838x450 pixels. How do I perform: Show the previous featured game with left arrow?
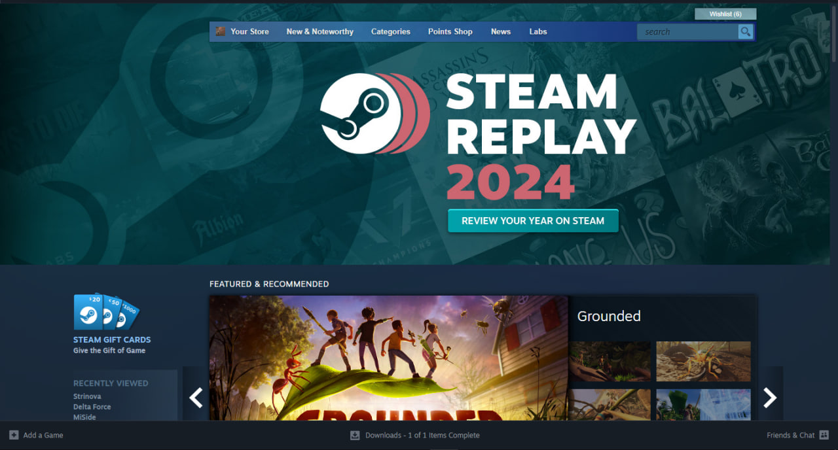tap(195, 397)
